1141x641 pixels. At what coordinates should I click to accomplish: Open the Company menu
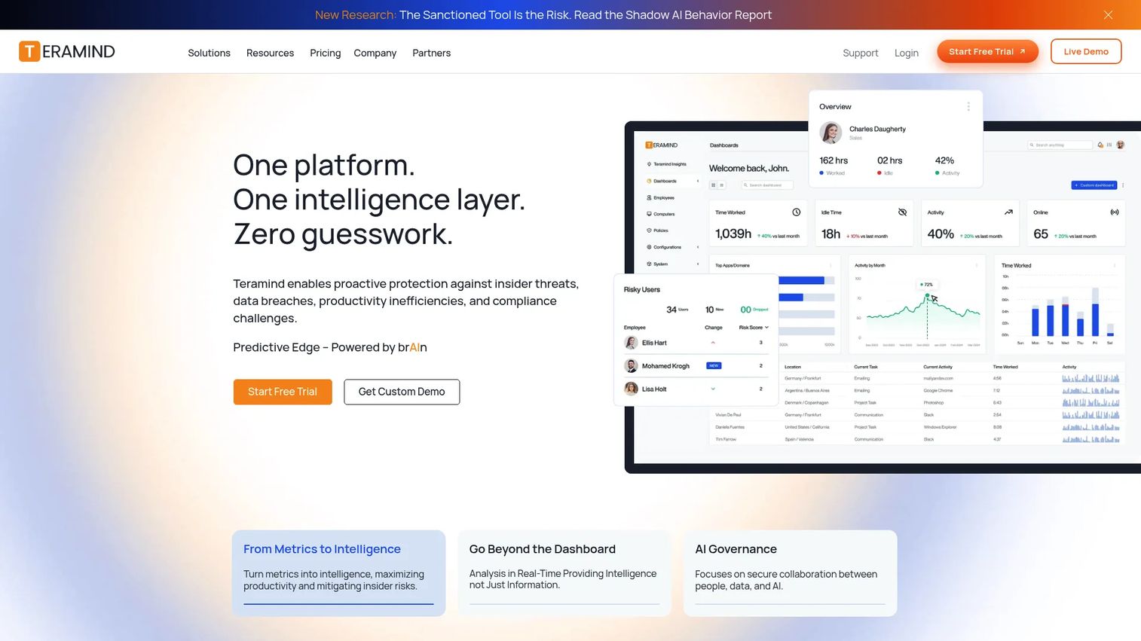pos(375,53)
